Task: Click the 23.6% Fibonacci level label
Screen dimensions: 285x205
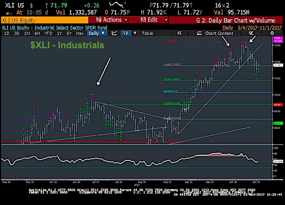Action: 172,65
